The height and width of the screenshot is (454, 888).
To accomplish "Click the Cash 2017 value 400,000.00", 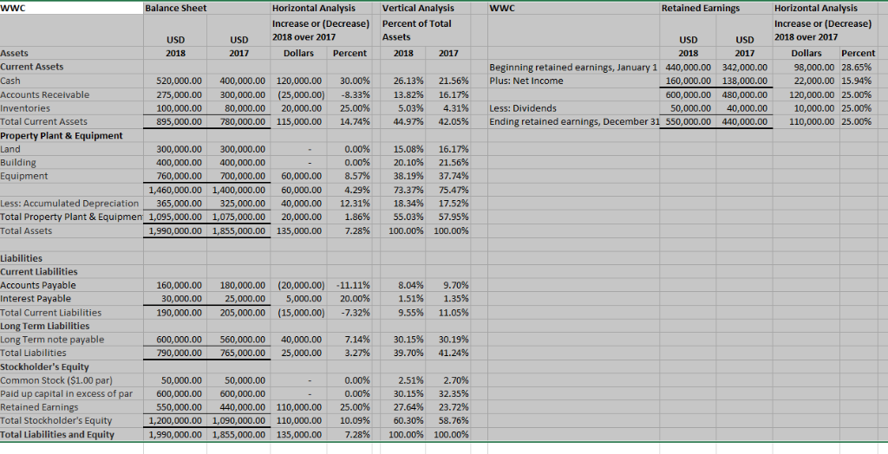I will tap(242, 81).
